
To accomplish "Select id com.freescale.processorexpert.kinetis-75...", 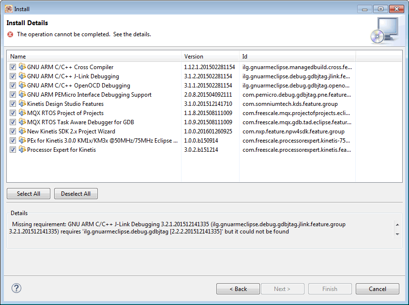I will 296,140.
